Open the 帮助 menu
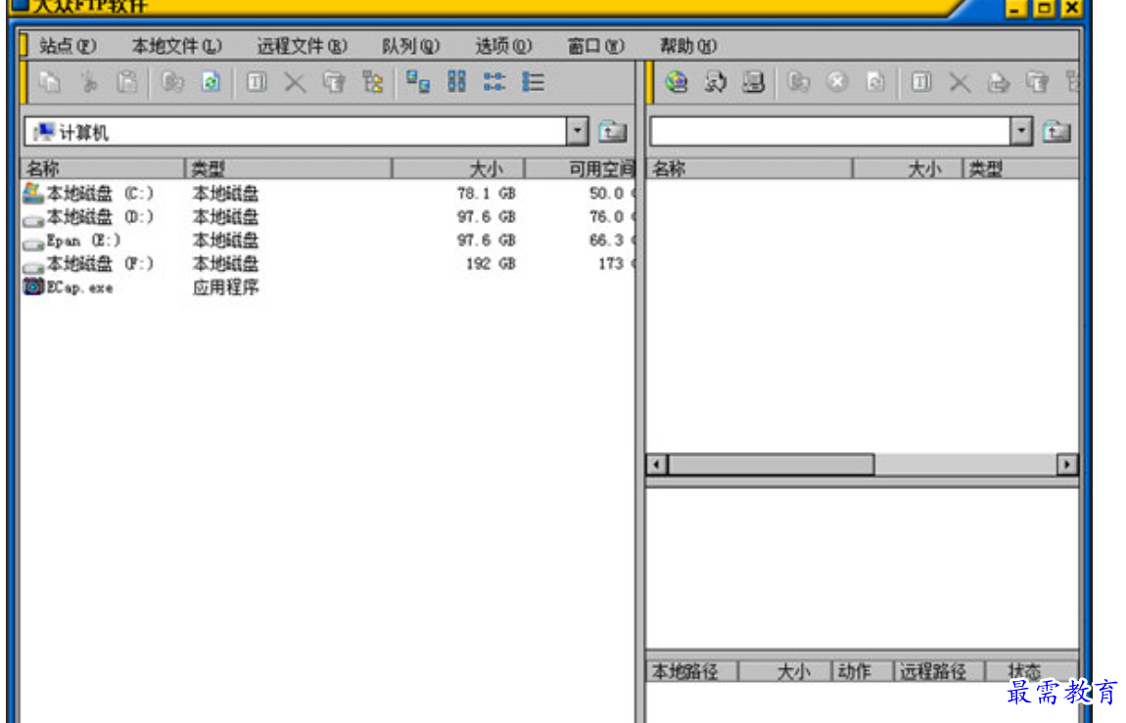The height and width of the screenshot is (723, 1126). (688, 46)
